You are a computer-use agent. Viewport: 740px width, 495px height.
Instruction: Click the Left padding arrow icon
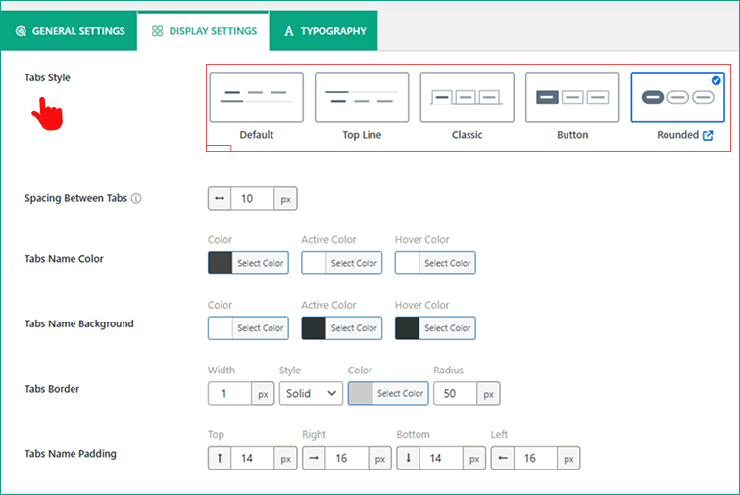[x=502, y=458]
